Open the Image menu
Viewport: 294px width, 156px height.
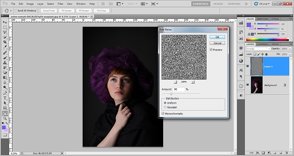pyautogui.click(x=30, y=4)
